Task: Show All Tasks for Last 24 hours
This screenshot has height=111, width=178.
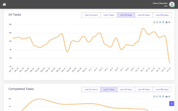Action: point(91,15)
